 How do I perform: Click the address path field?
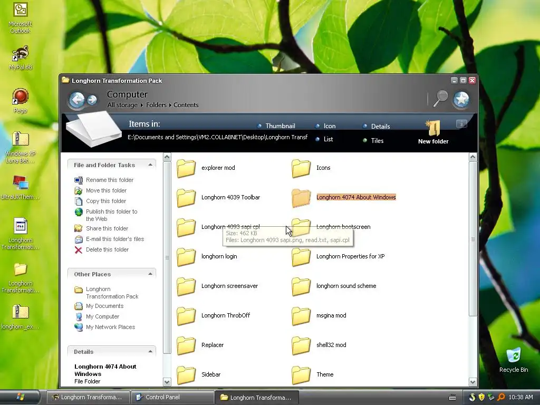tap(218, 137)
